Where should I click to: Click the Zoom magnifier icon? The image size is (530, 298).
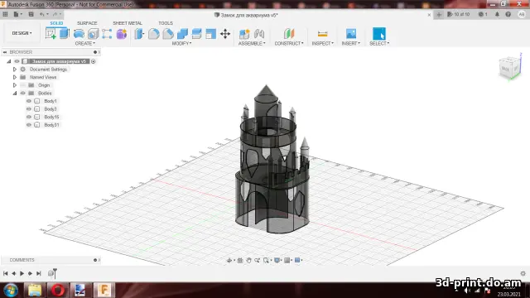pos(258,260)
